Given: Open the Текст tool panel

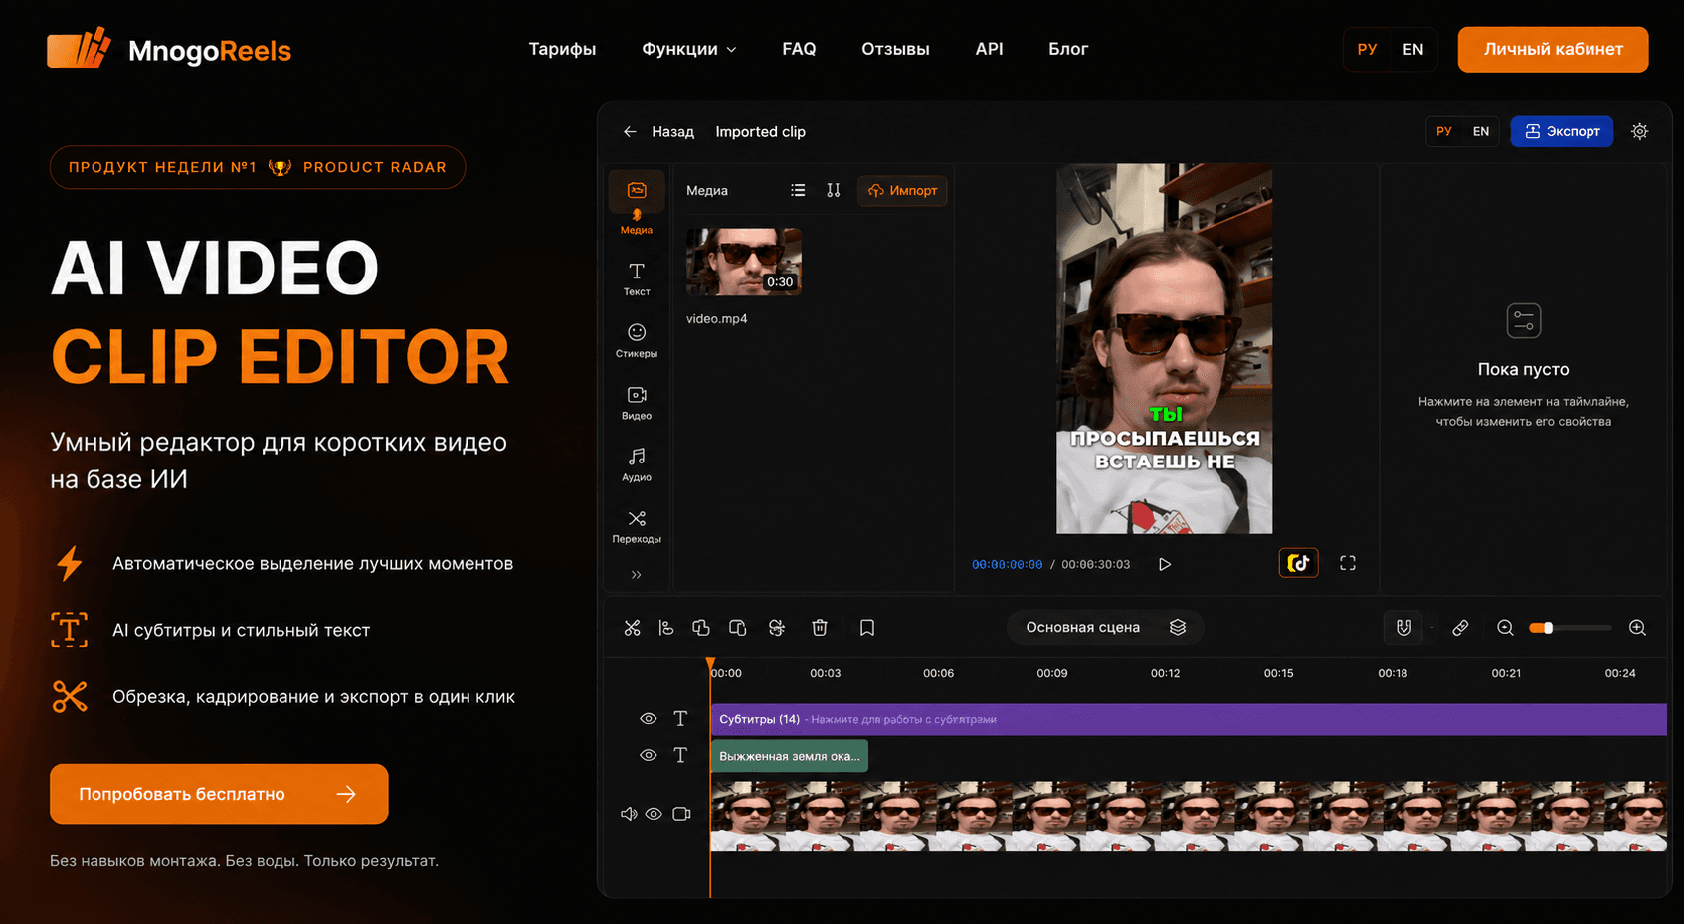Looking at the screenshot, I should coord(637,278).
